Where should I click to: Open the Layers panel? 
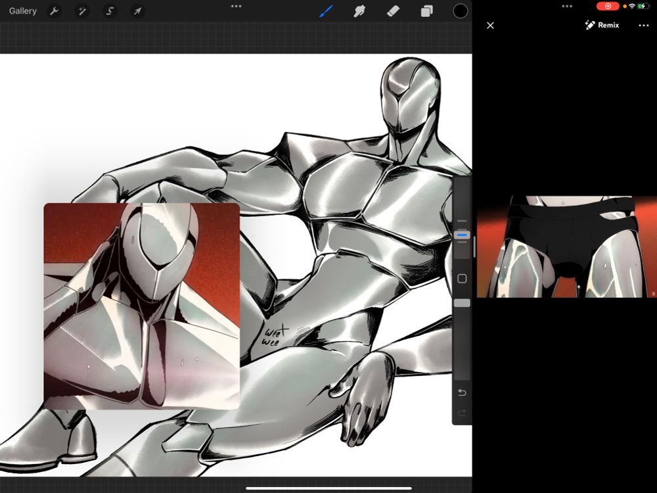426,11
